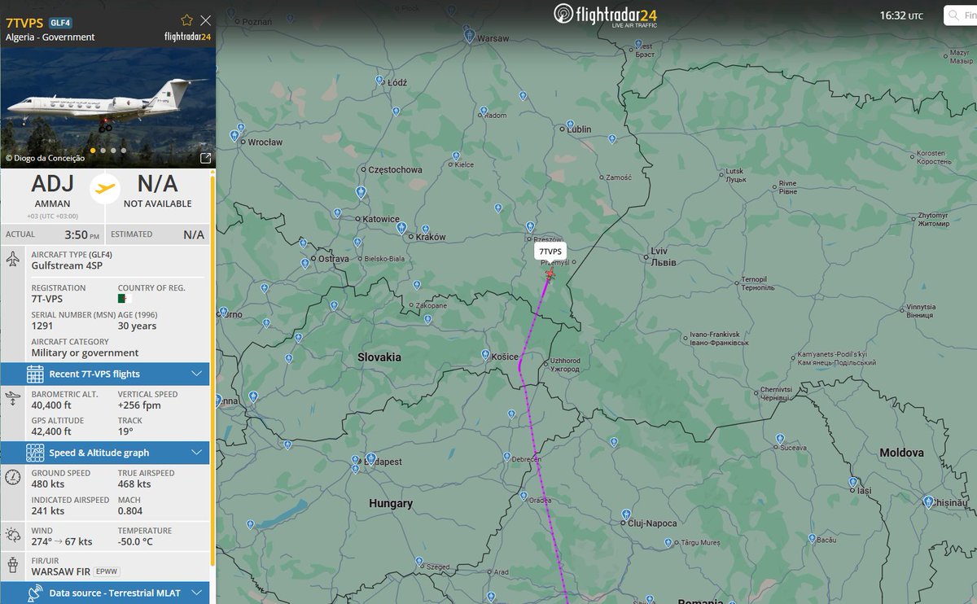Click the flightradar24 logo in flight panel
The image size is (977, 604).
point(188,37)
